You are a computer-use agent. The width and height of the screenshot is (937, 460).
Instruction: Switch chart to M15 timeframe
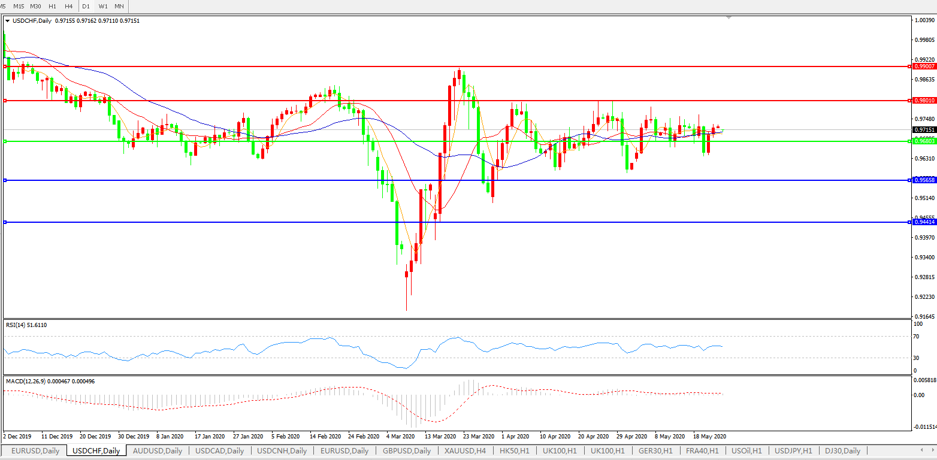click(x=19, y=6)
